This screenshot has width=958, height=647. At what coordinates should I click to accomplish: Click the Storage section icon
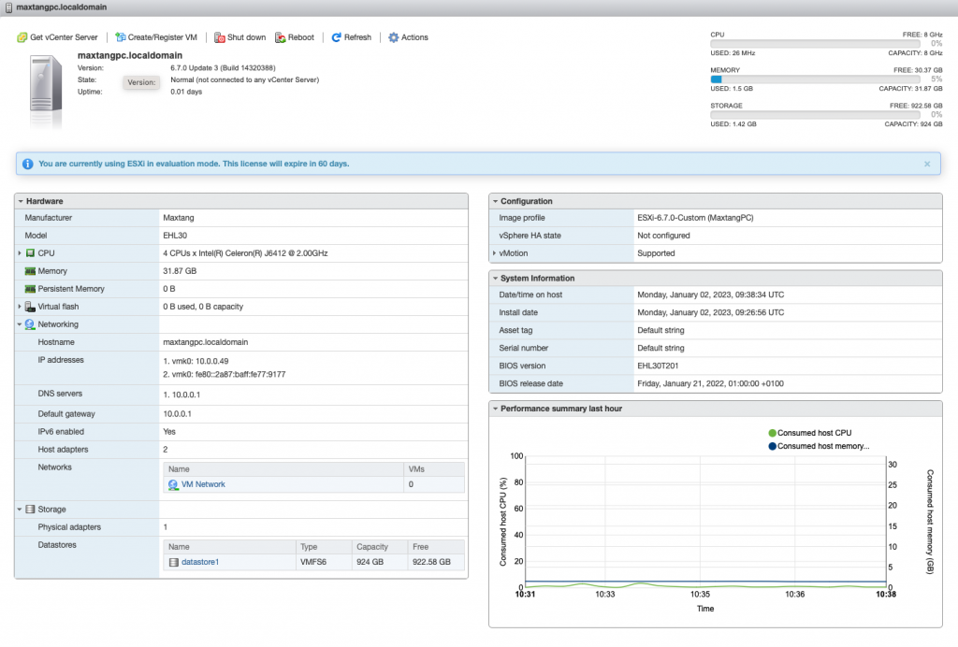(x=30, y=509)
